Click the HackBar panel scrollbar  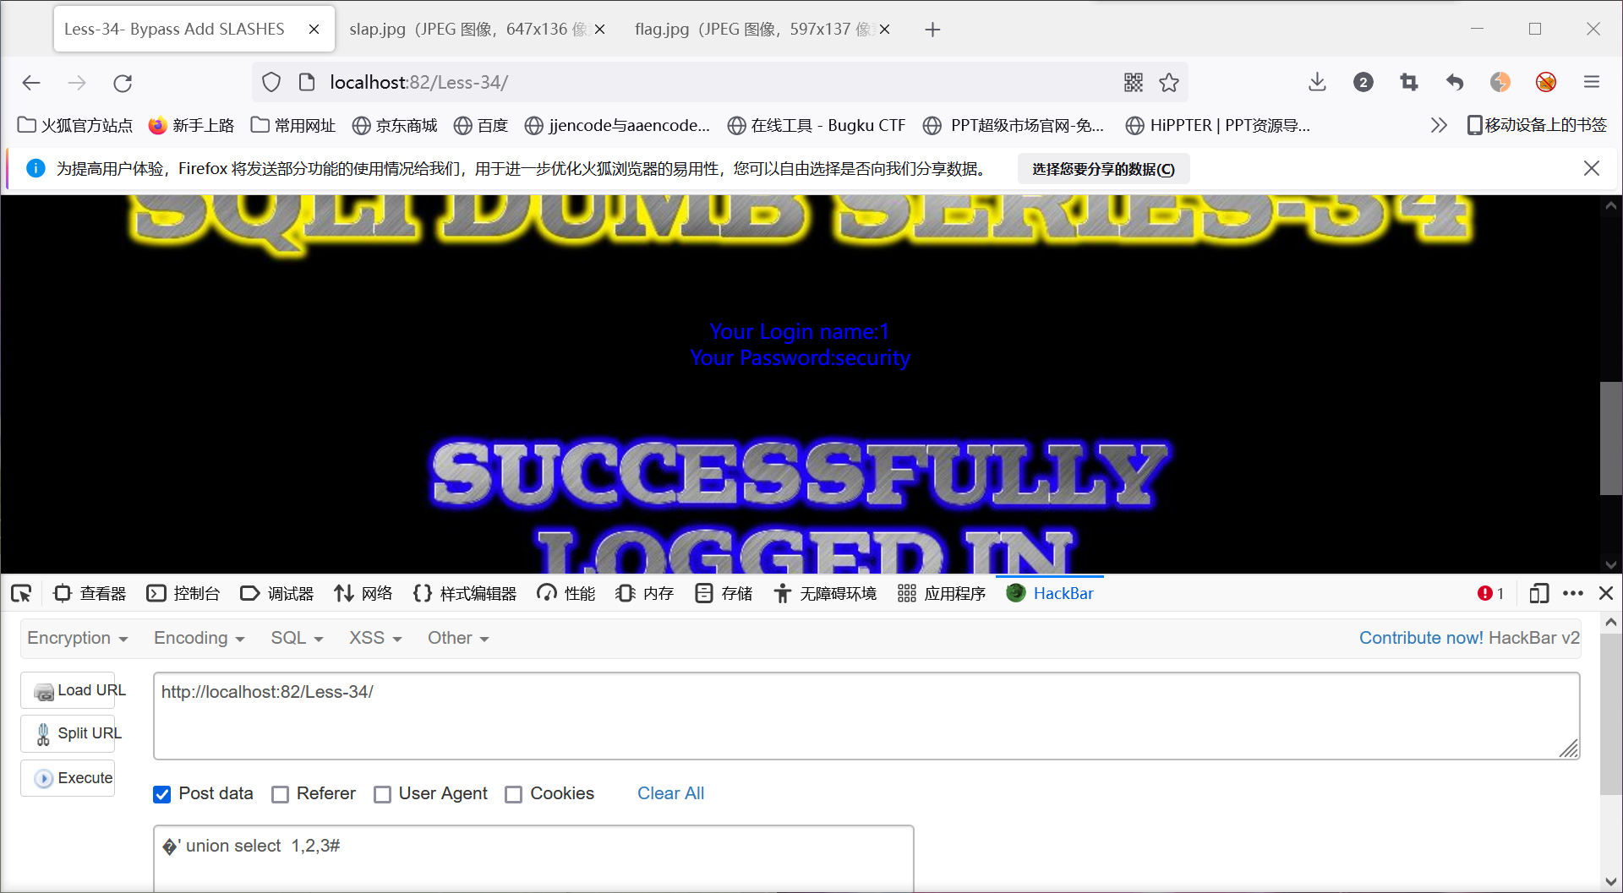[1611, 715]
